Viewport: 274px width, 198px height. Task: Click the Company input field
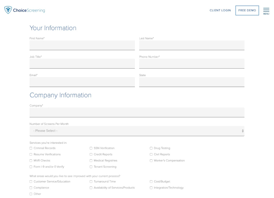137,112
